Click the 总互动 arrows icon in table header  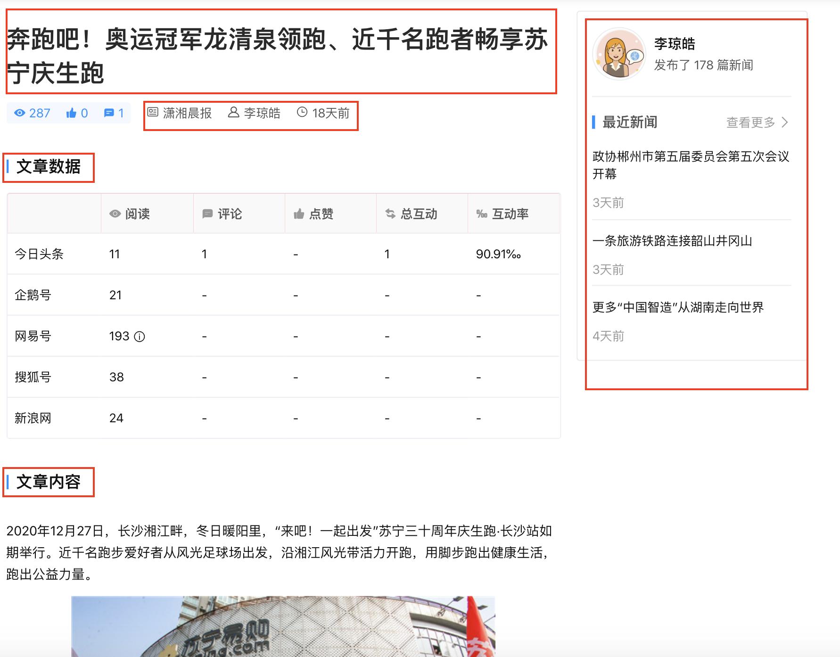click(x=389, y=214)
